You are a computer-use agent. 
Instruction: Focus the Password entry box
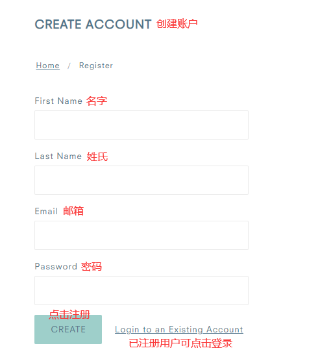coord(142,290)
